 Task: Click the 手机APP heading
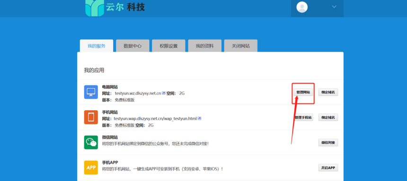[110, 162]
